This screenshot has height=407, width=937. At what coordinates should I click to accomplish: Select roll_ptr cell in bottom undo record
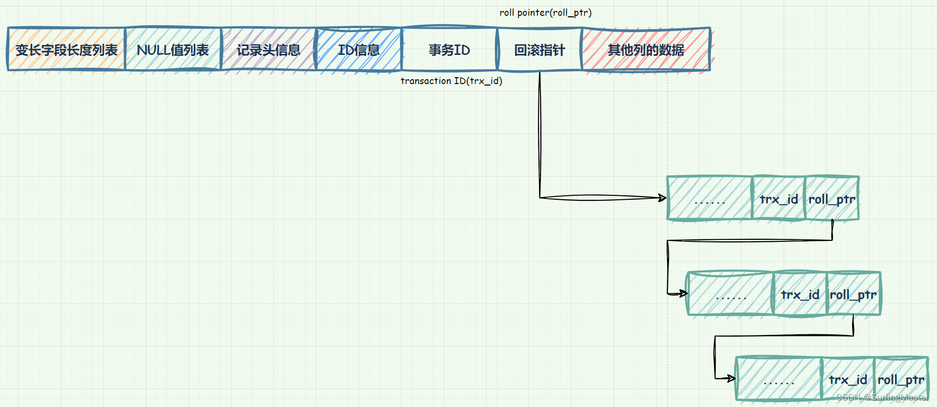(901, 378)
